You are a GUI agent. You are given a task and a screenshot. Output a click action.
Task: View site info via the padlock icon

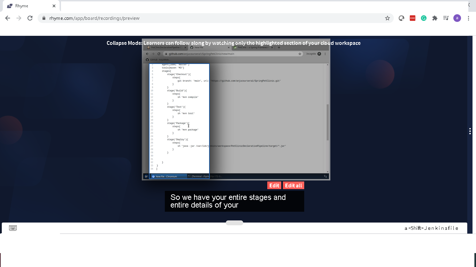(44, 18)
